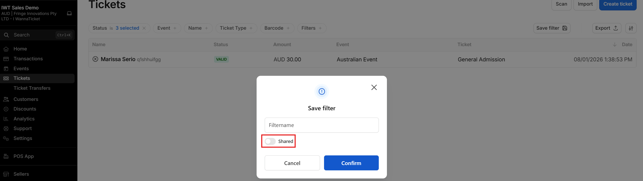
Task: Go to Ticket Transfers page
Action: coord(32,88)
